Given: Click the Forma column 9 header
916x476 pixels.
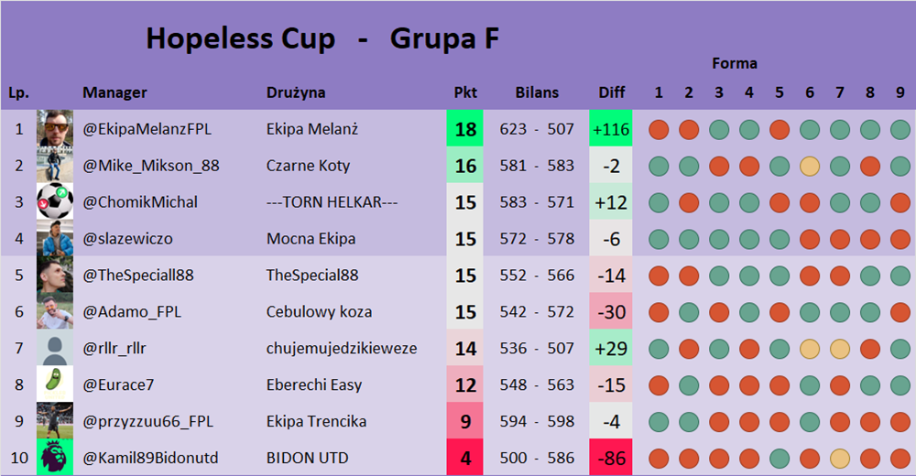Looking at the screenshot, I should click(900, 92).
